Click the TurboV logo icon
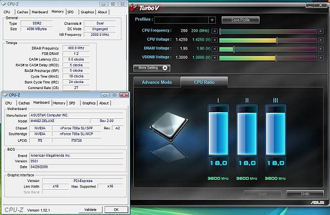The width and height of the screenshot is (330, 215). pos(134,8)
